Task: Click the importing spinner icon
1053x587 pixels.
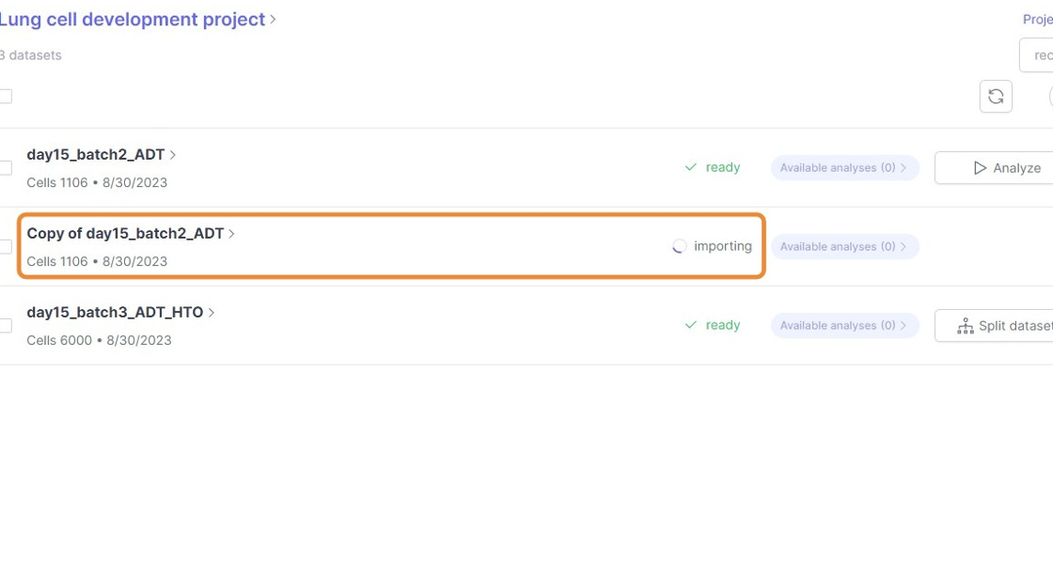Action: (x=679, y=247)
